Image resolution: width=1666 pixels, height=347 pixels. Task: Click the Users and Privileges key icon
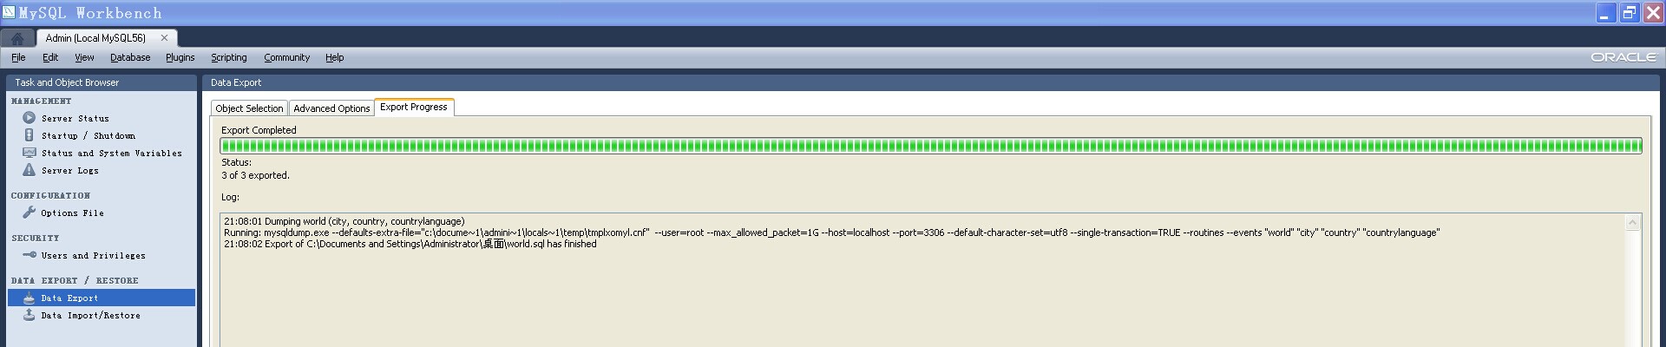[29, 255]
